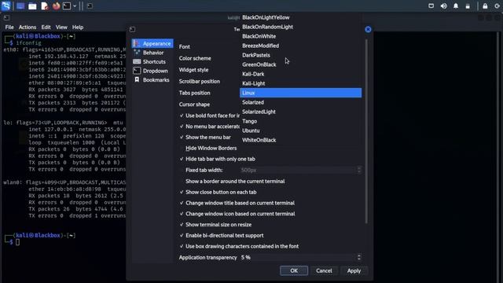This screenshot has width=503, height=283.
Task: Toggle No menu bar accelerator checkbox
Action: [x=182, y=127]
